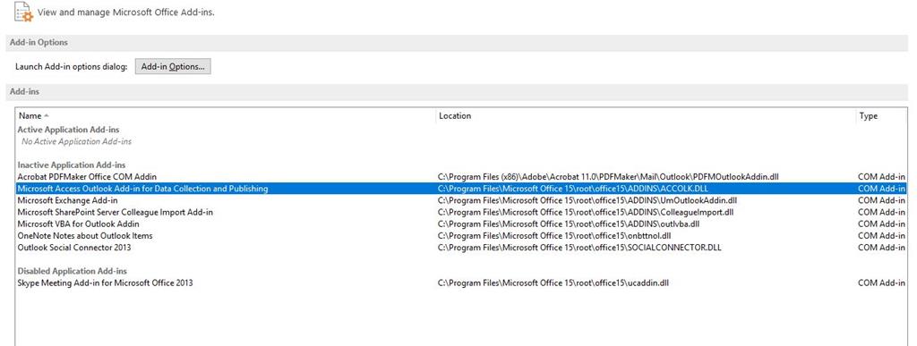Click COM Add-in type of Acrobat PDFMaker row
Screen dimensions: 917x346
click(881, 176)
